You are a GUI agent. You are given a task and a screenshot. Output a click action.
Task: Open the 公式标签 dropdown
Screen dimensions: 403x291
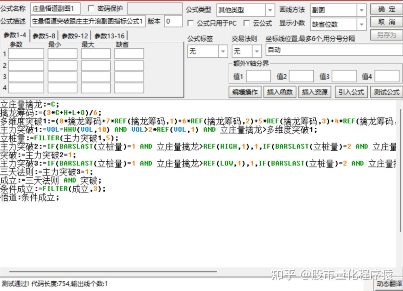point(223,51)
